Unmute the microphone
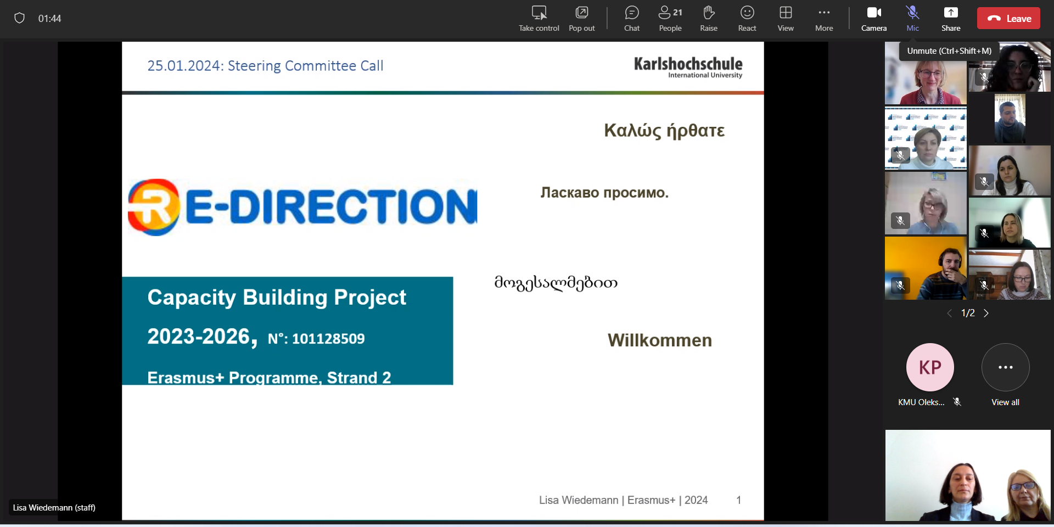1054x527 pixels. (912, 19)
